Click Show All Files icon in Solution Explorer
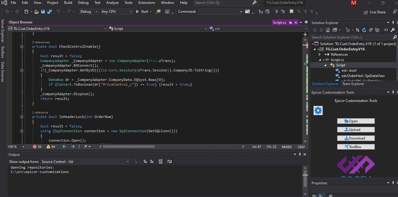 tap(377, 30)
